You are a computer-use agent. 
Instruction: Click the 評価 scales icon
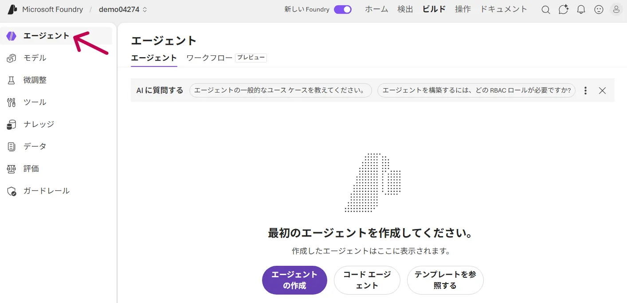pyautogui.click(x=12, y=169)
